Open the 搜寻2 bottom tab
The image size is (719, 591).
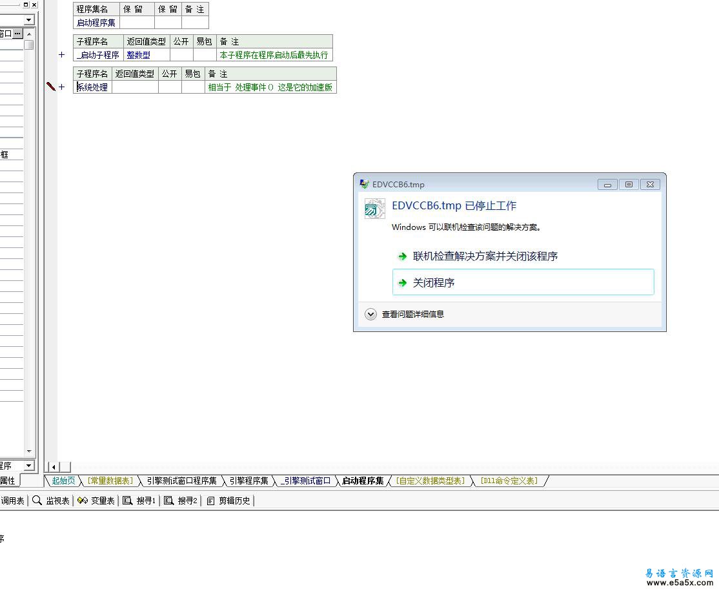tap(181, 501)
